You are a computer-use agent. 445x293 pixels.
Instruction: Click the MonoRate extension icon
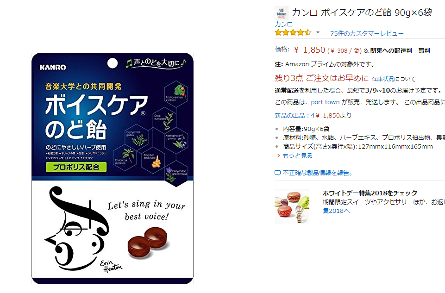[282, 13]
